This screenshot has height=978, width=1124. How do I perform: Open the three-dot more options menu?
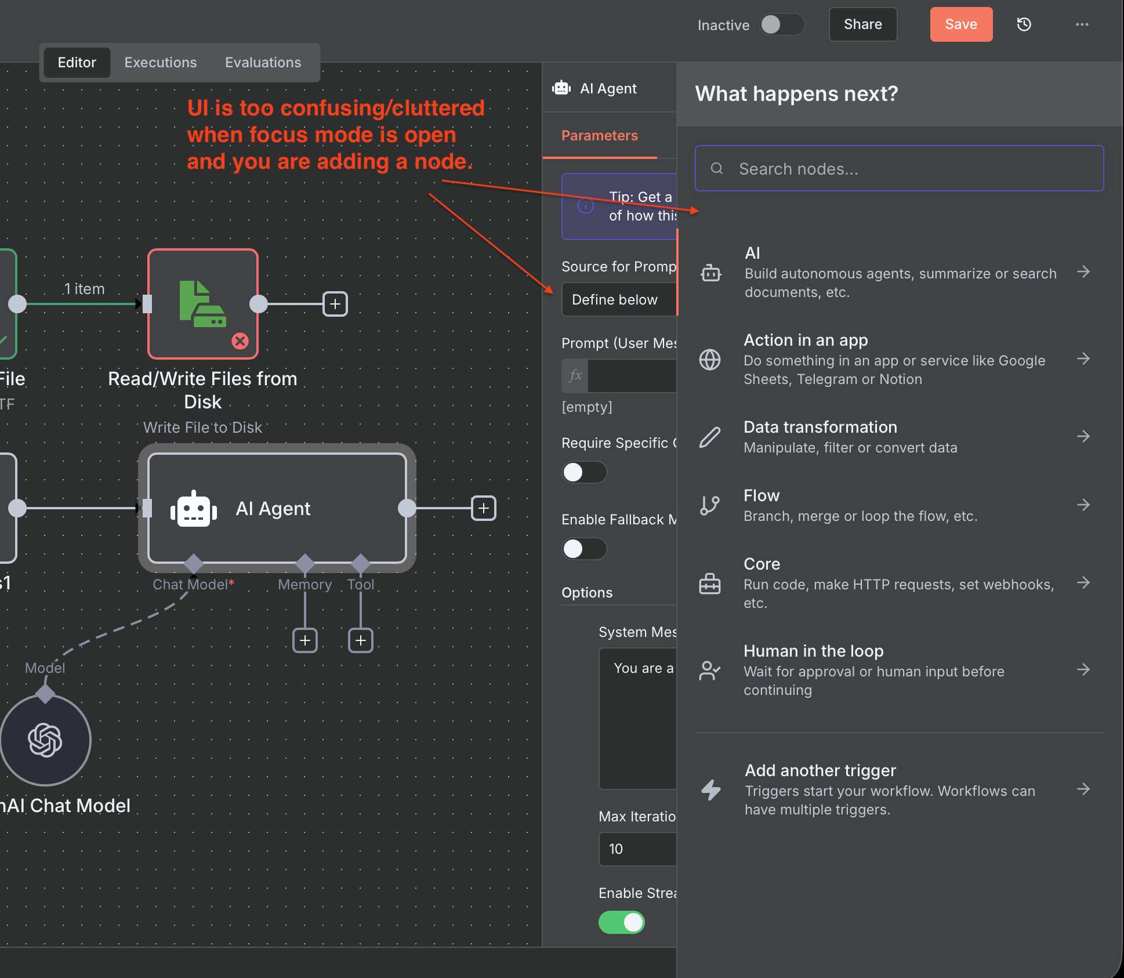pyautogui.click(x=1082, y=24)
